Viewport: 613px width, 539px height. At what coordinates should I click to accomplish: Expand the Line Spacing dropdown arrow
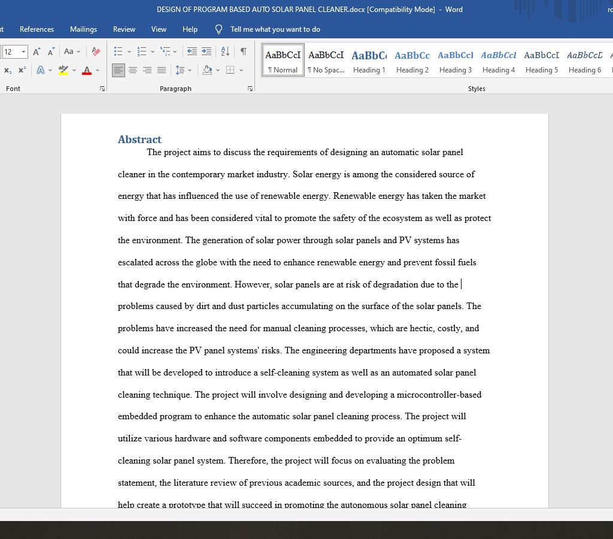(190, 71)
